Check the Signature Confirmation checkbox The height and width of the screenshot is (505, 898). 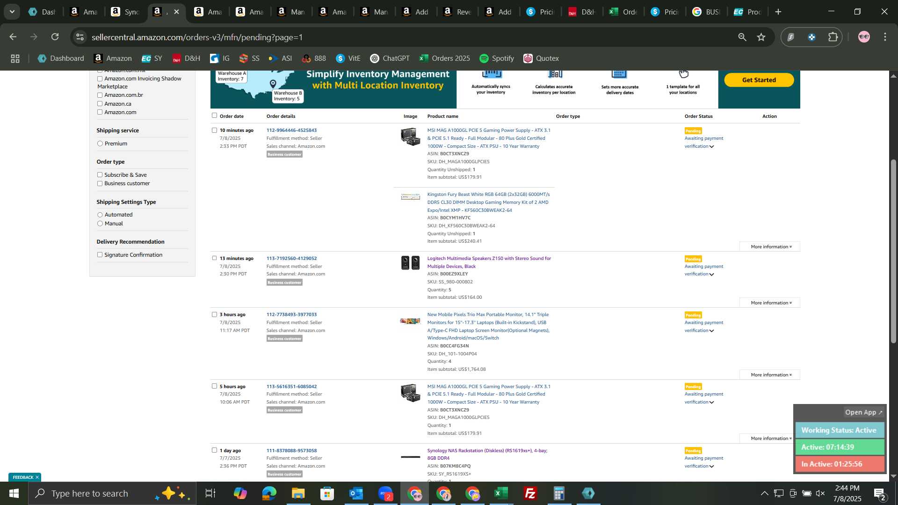click(x=100, y=255)
